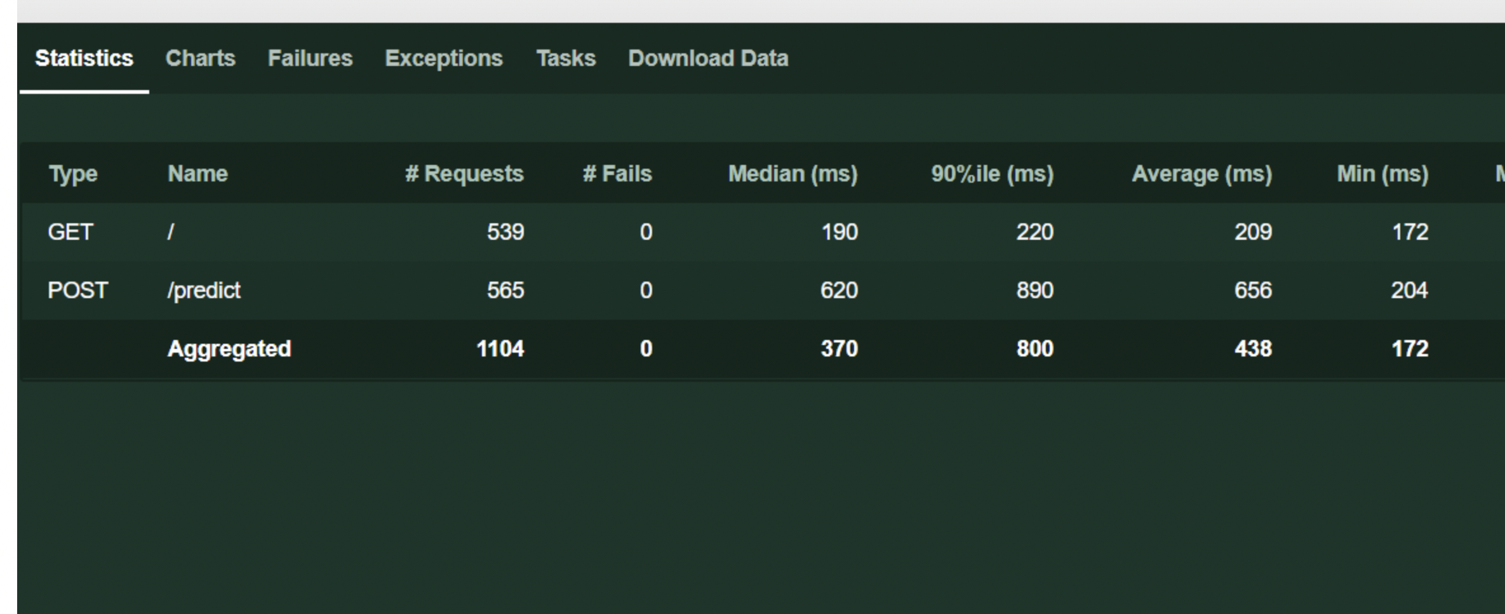Open the Tasks tab

[x=566, y=58]
